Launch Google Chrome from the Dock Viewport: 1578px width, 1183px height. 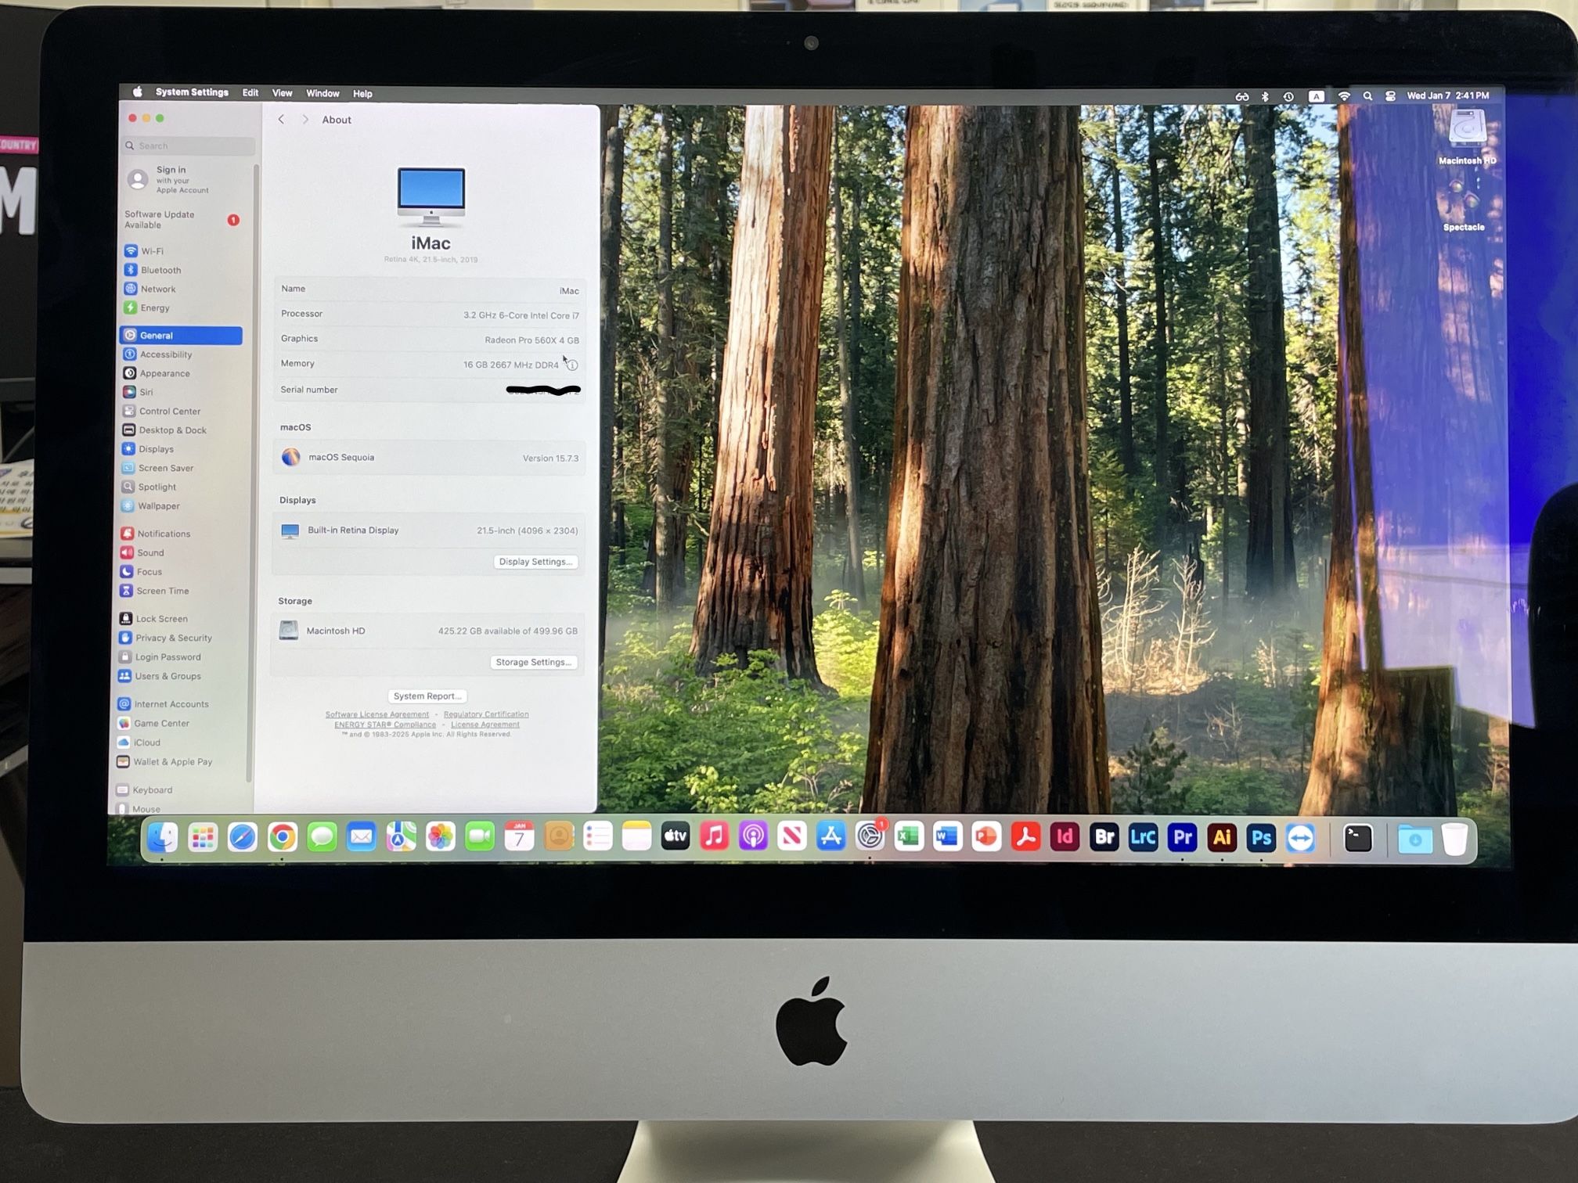[282, 838]
